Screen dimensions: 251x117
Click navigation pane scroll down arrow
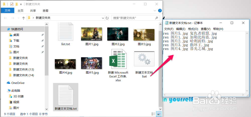pyautogui.click(x=46, y=109)
